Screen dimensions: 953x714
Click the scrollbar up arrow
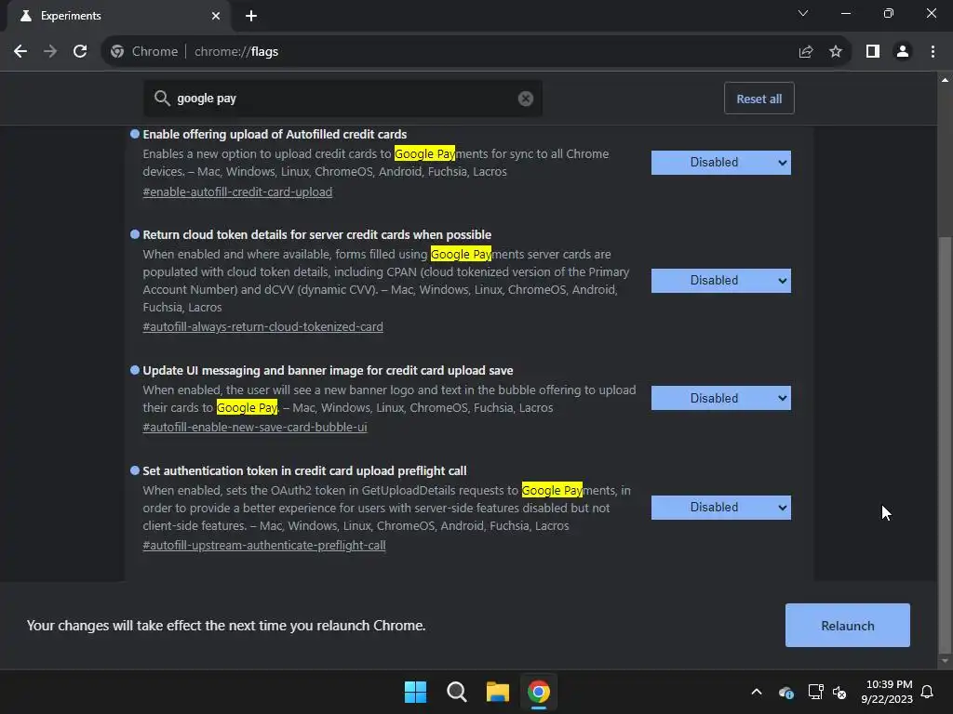pos(945,80)
